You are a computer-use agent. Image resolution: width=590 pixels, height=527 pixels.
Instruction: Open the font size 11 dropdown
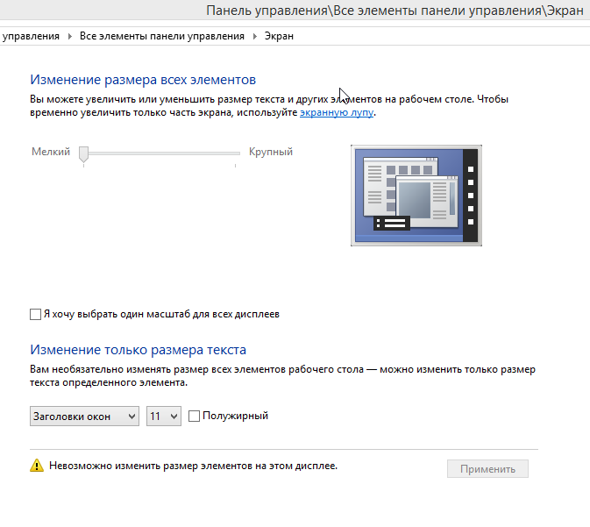[164, 416]
